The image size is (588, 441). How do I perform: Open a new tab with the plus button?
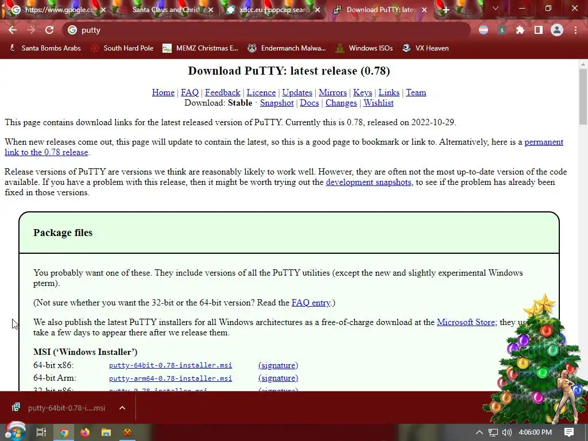click(446, 10)
